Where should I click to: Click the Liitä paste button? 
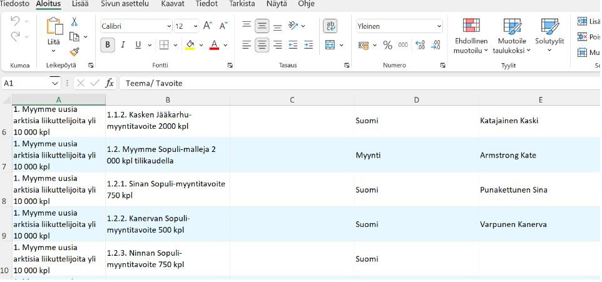tap(54, 34)
